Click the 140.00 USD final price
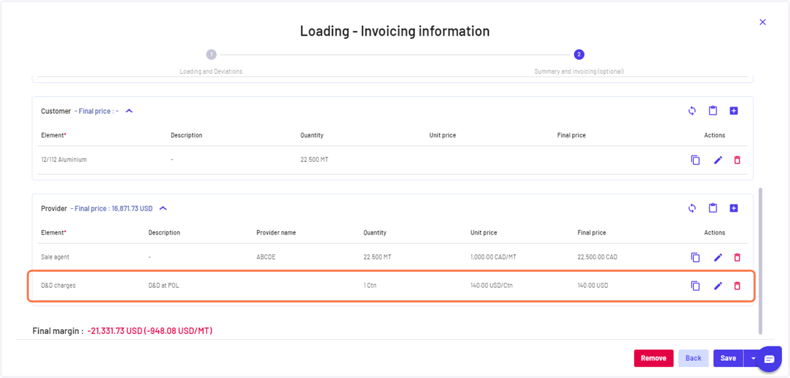790x378 pixels. tap(592, 286)
